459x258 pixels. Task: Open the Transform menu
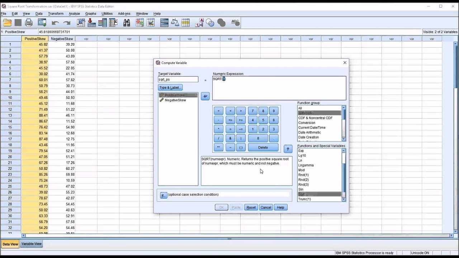pos(56,14)
